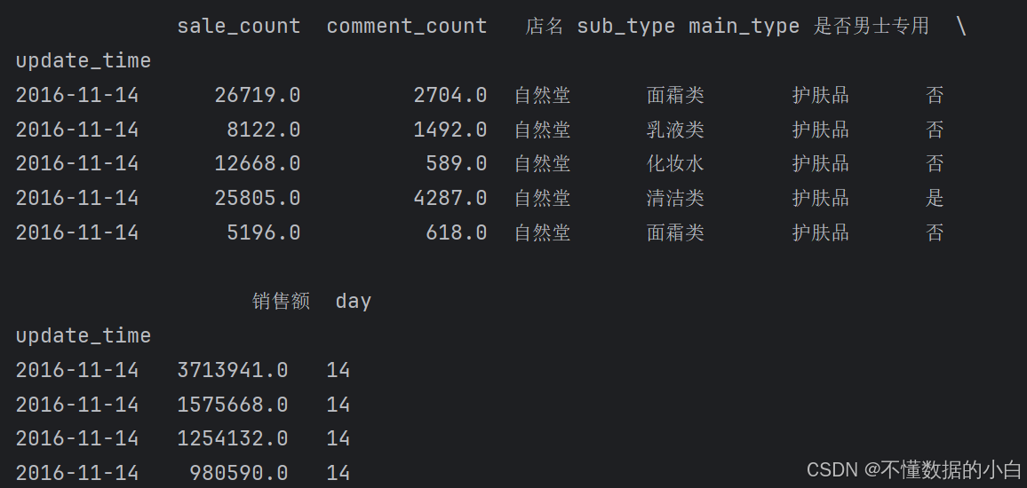Click the comment_count value 618.0
The image size is (1027, 488).
(457, 232)
